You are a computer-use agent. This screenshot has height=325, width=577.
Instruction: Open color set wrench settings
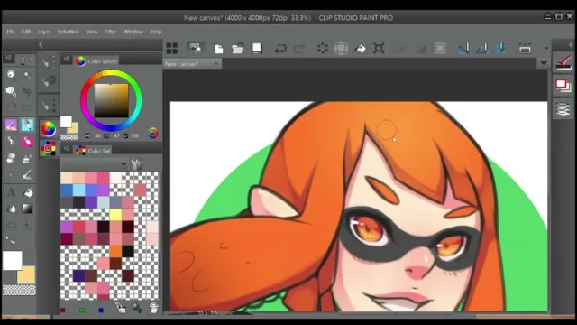tap(136, 164)
